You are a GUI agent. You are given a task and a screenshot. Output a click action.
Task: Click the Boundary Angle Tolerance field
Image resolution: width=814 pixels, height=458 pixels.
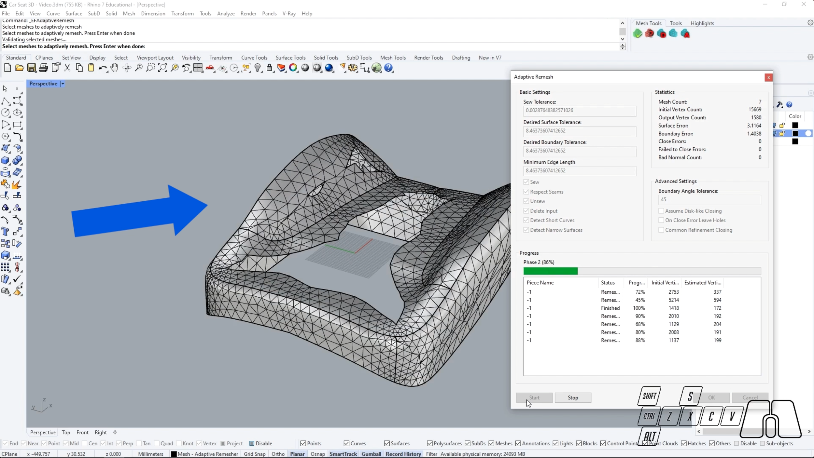(x=709, y=199)
